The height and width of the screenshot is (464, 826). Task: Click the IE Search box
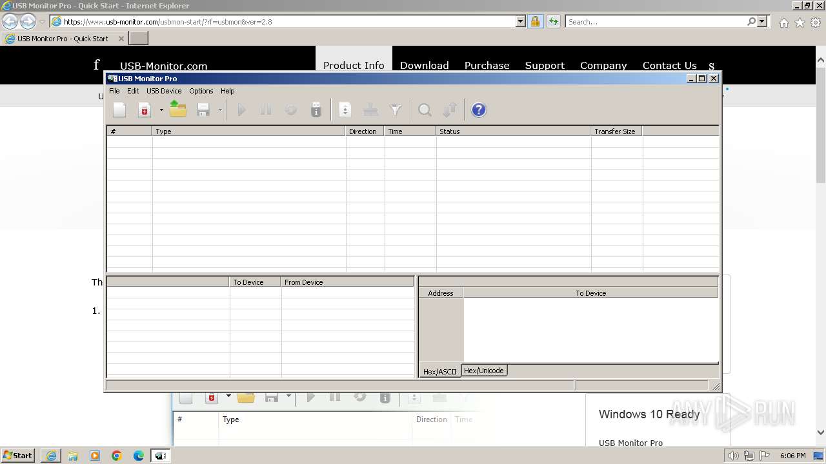[x=656, y=21]
